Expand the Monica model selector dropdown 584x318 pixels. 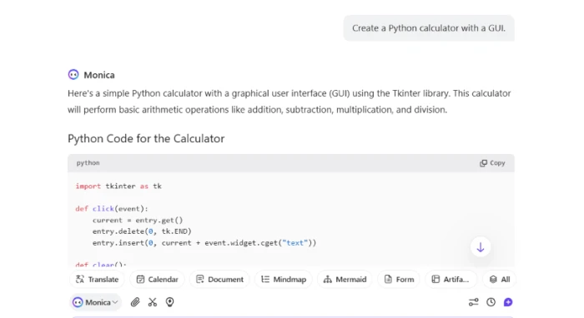(x=95, y=302)
